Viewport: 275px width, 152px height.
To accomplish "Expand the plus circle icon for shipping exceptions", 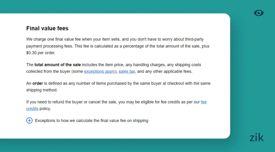I will (29, 121).
